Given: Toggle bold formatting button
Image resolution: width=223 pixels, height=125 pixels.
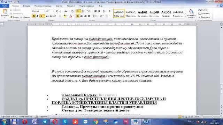Looking at the screenshot, I should click(x=34, y=16).
